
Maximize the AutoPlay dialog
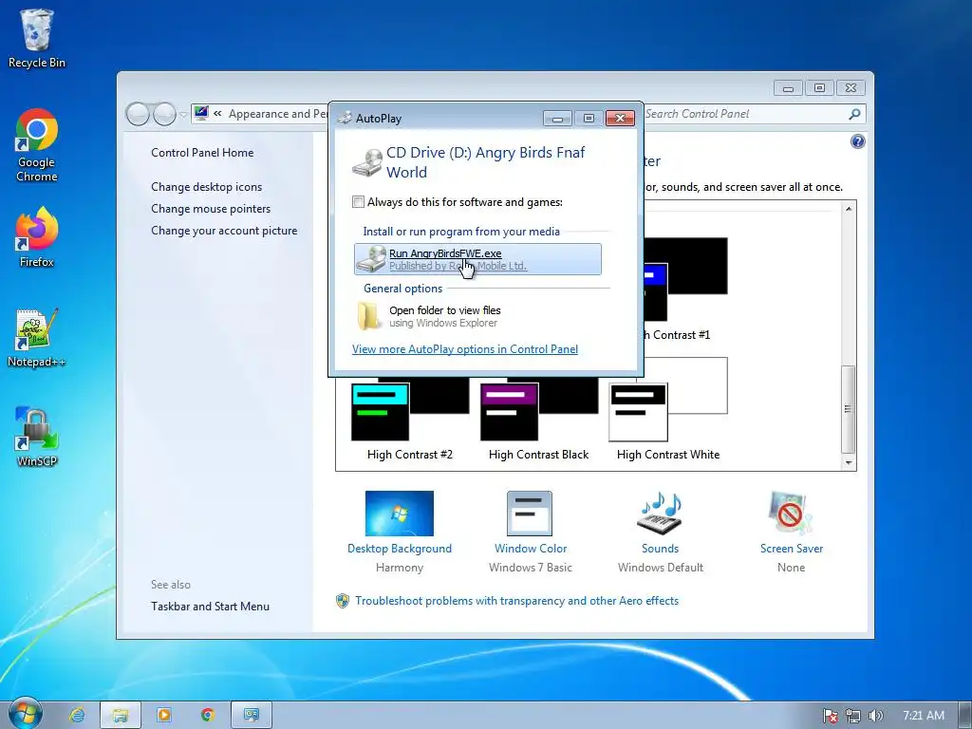click(589, 118)
